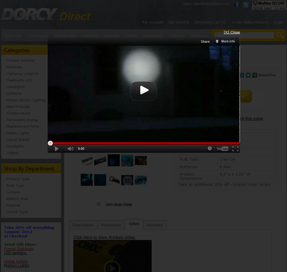The height and width of the screenshot is (272, 287).
Task: Open the YouTube logo link in player
Action: (x=222, y=149)
